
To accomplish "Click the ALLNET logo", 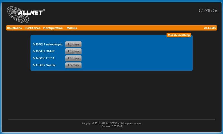I will pos(26,15).
